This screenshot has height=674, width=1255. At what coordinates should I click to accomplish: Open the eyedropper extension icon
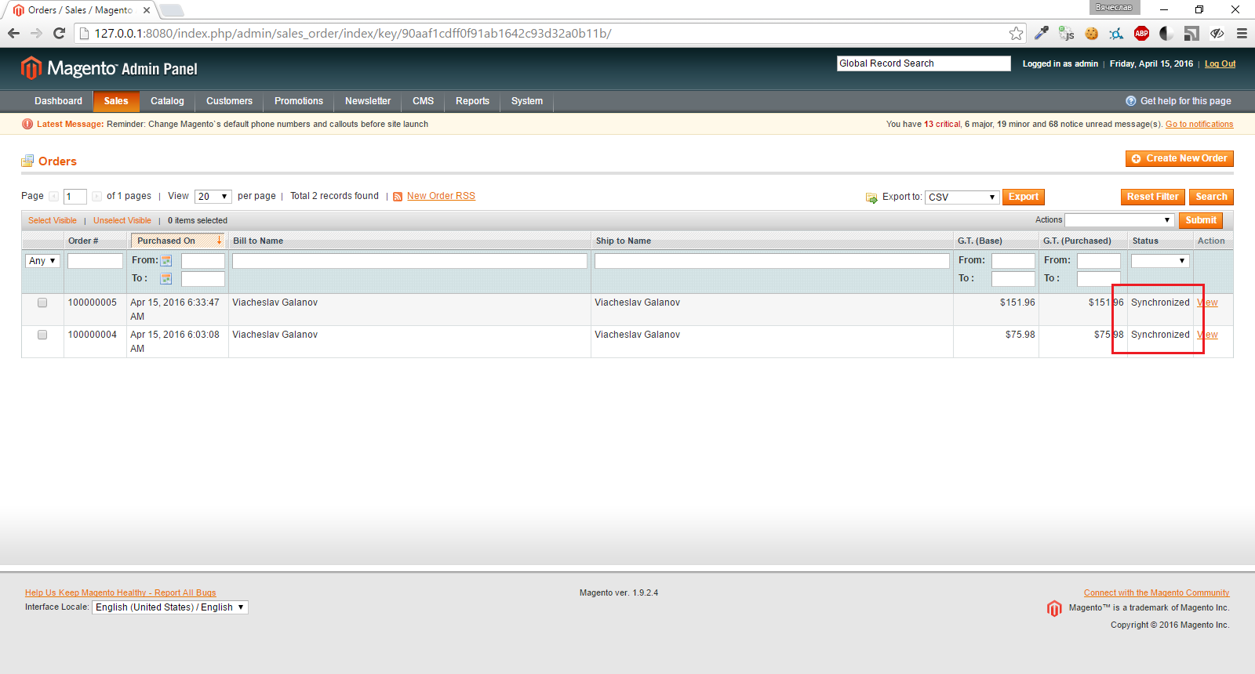coord(1042,33)
